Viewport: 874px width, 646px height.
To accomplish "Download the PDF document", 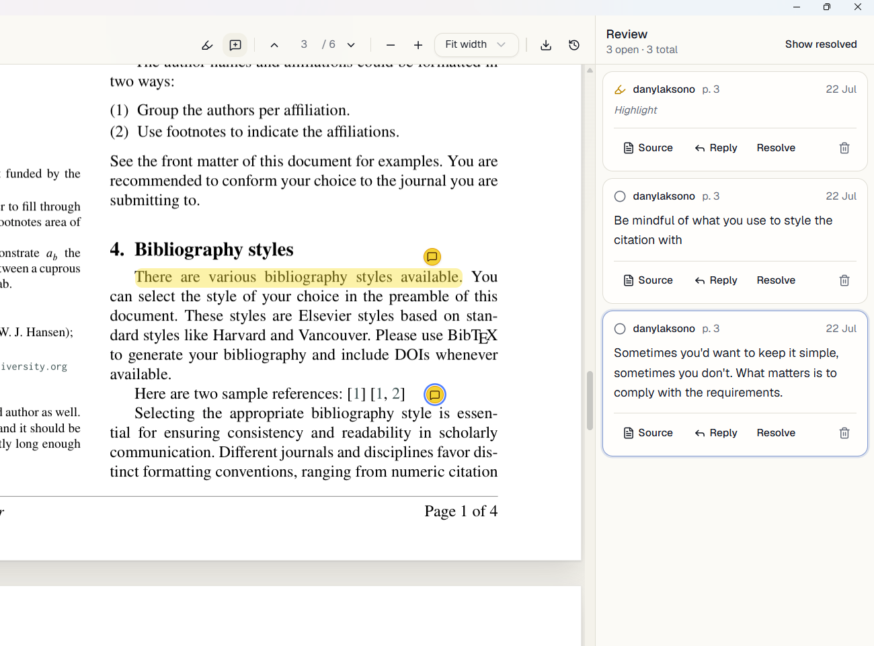I will [x=546, y=45].
